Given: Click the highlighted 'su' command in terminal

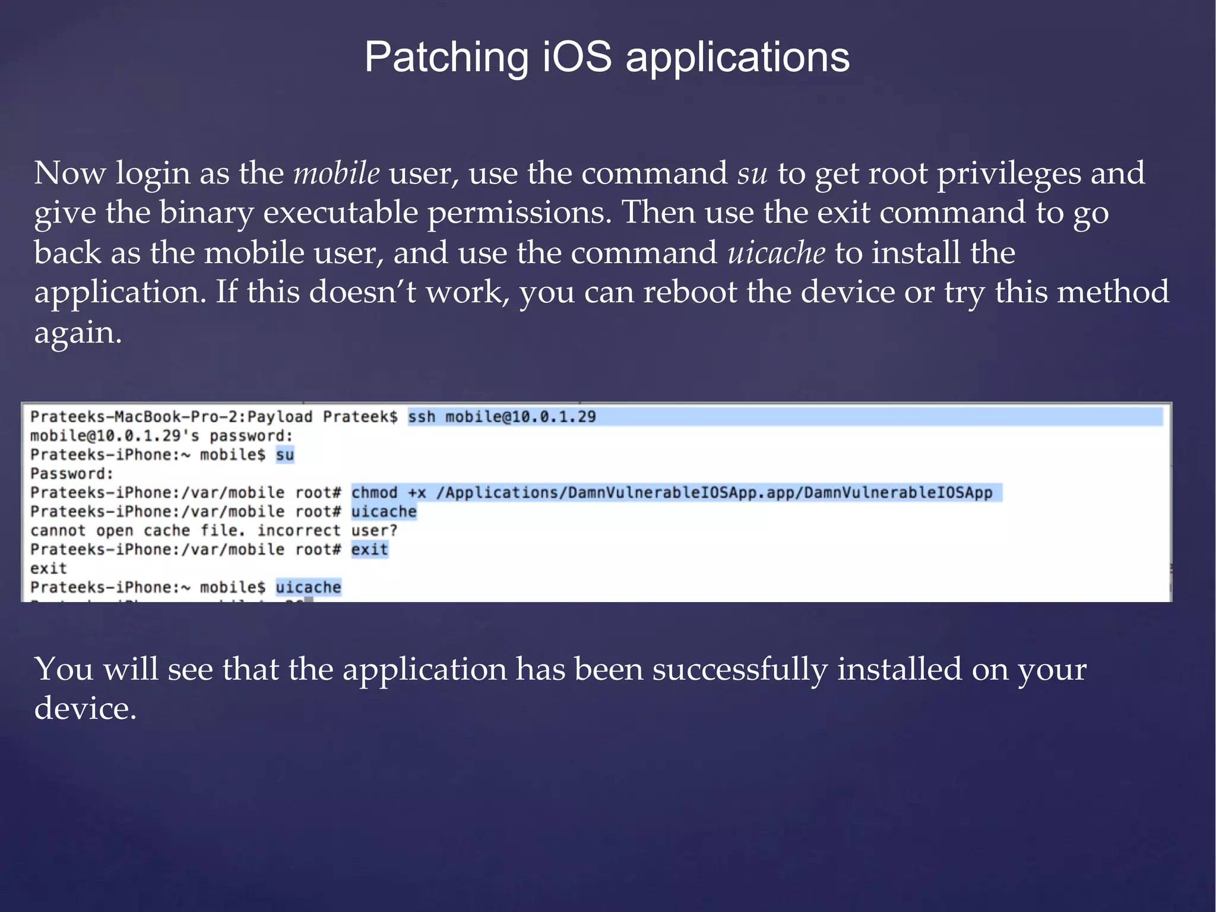Looking at the screenshot, I should [285, 455].
